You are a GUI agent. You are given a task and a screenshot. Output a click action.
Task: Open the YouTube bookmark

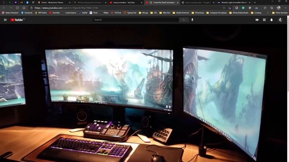coord(54,13)
